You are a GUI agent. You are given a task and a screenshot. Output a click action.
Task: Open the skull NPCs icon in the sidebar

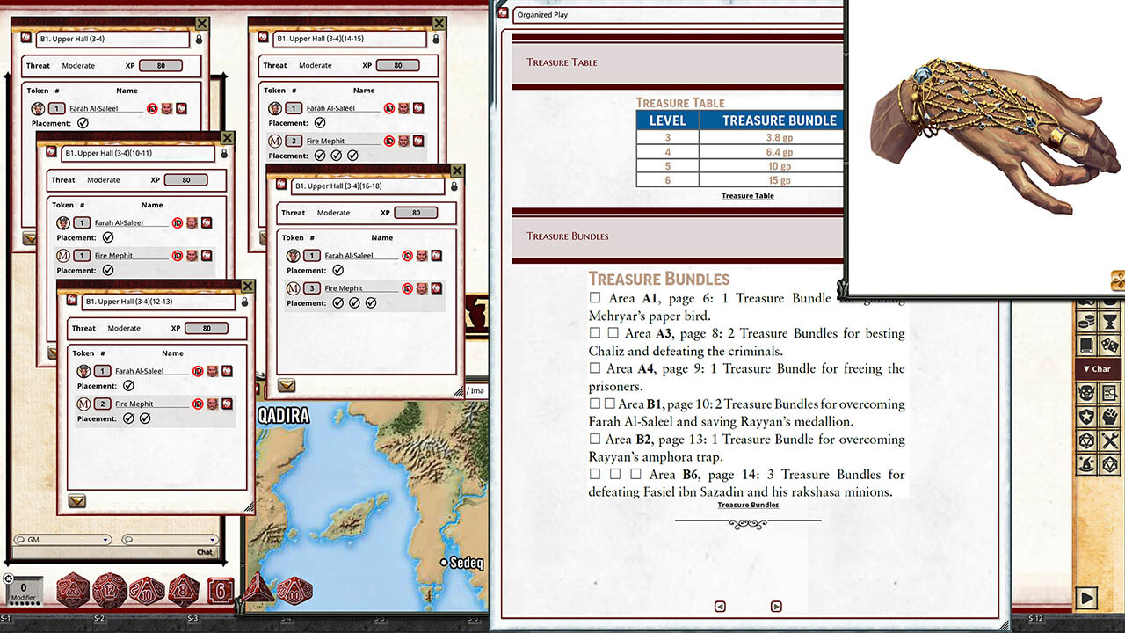1088,393
